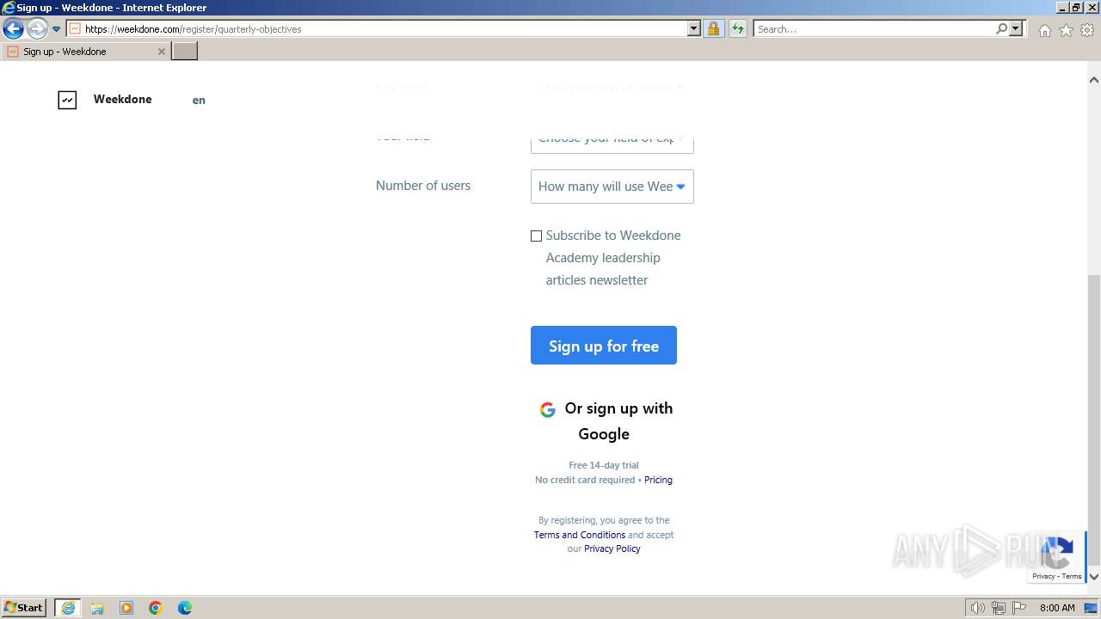Viewport: 1101px width, 619px height.
Task: Click the IE Search box
Action: [874, 28]
